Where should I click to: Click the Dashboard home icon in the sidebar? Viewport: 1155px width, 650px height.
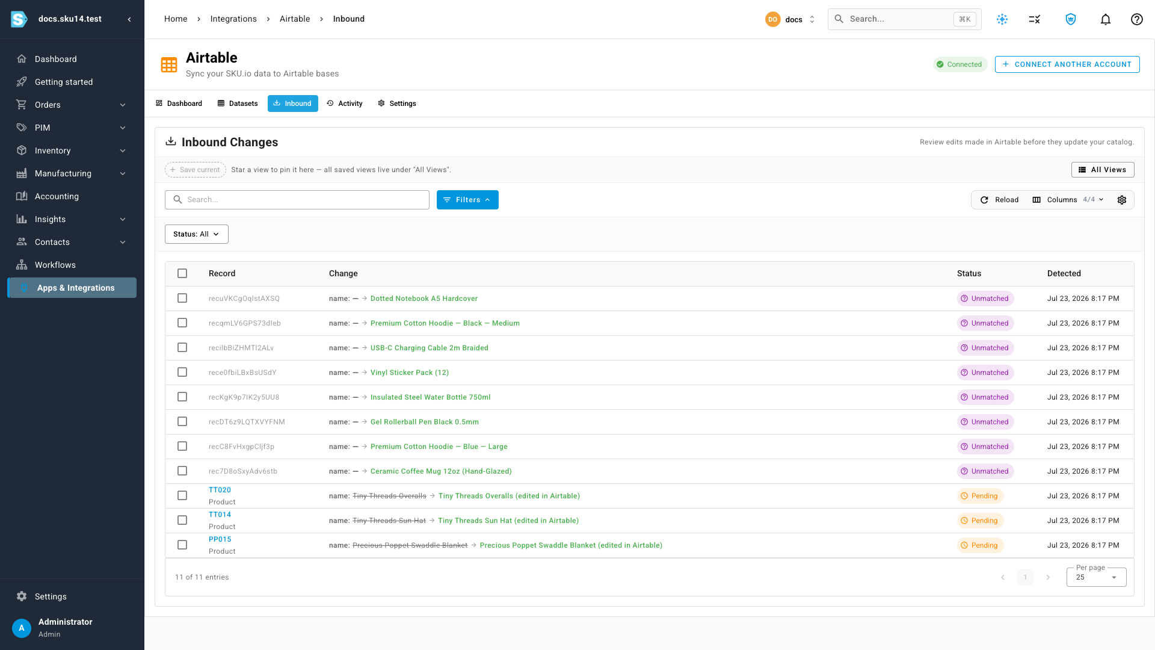[x=22, y=59]
